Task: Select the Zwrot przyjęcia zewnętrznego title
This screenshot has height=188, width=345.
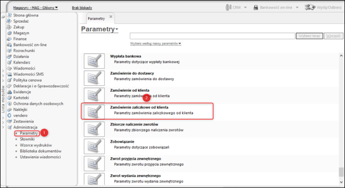Action: [x=136, y=159]
